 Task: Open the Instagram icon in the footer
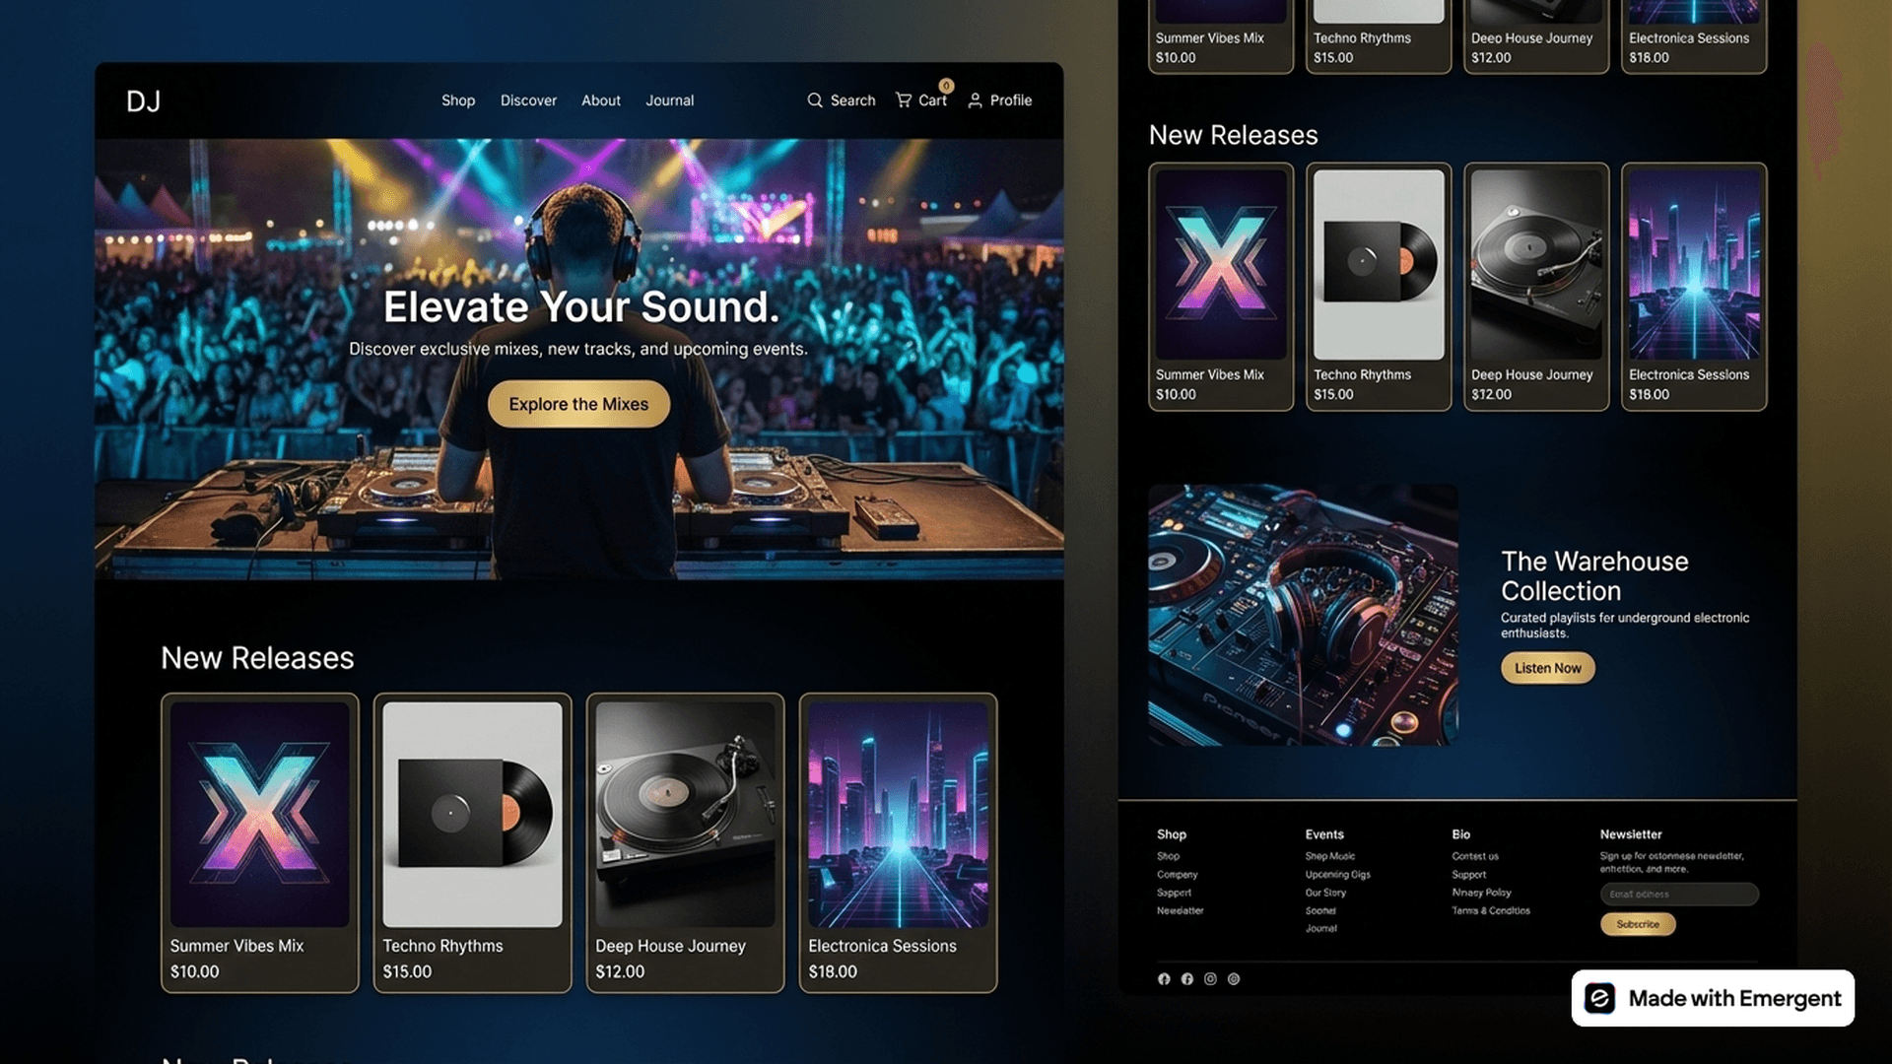click(x=1210, y=978)
